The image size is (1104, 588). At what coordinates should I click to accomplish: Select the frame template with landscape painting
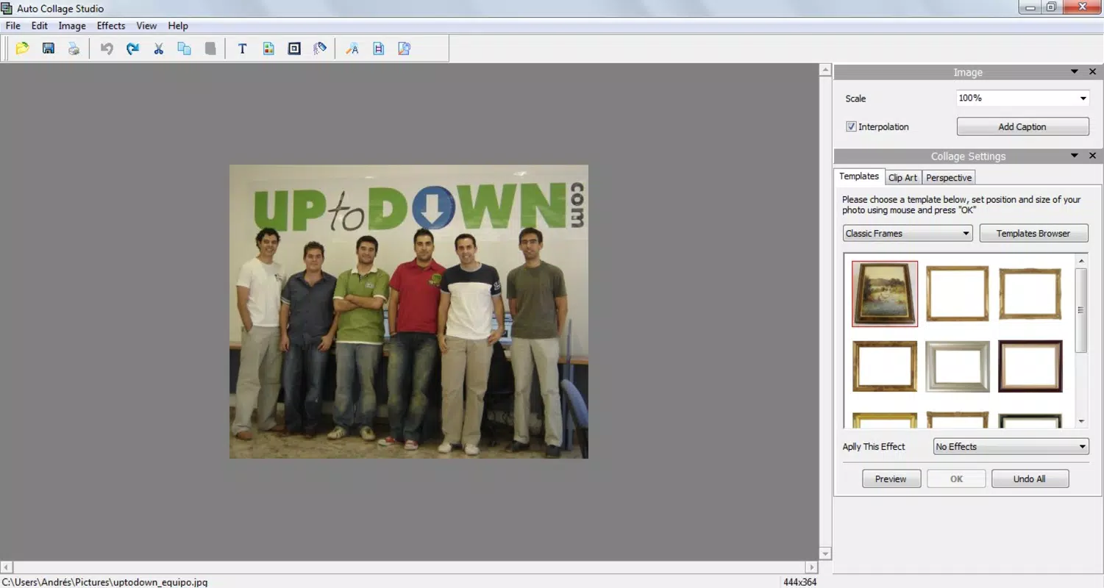pos(885,293)
